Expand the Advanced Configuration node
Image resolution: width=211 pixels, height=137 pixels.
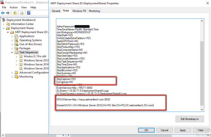(x=12, y=73)
